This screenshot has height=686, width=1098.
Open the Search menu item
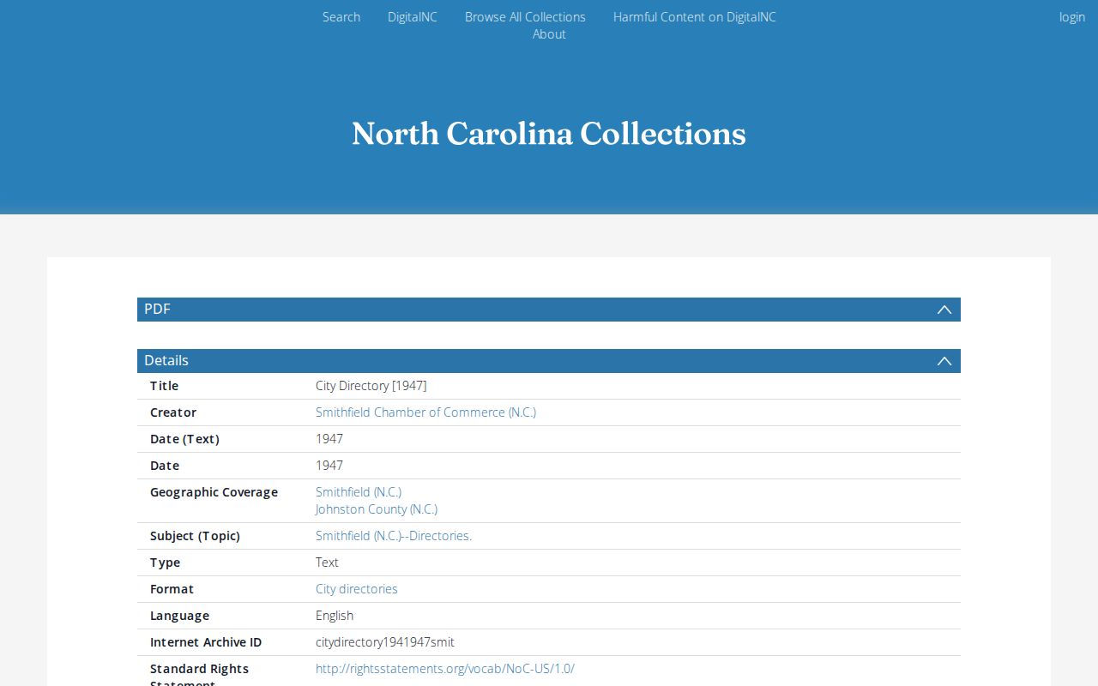coord(341,17)
